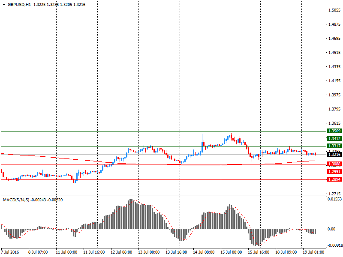Select the red 1.3088 price level label
Viewport: 343px width, 257px height.
point(334,164)
